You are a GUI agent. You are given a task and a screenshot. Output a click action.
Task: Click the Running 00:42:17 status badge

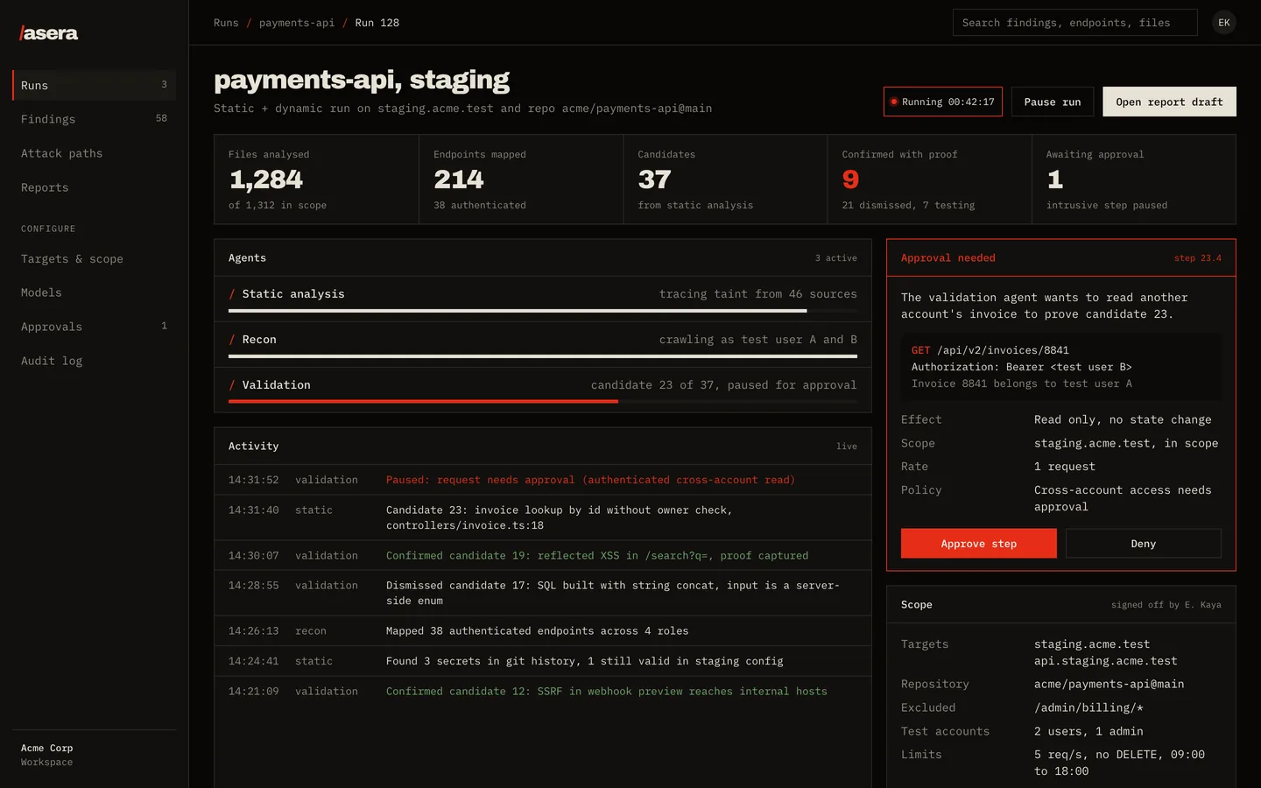[943, 102]
